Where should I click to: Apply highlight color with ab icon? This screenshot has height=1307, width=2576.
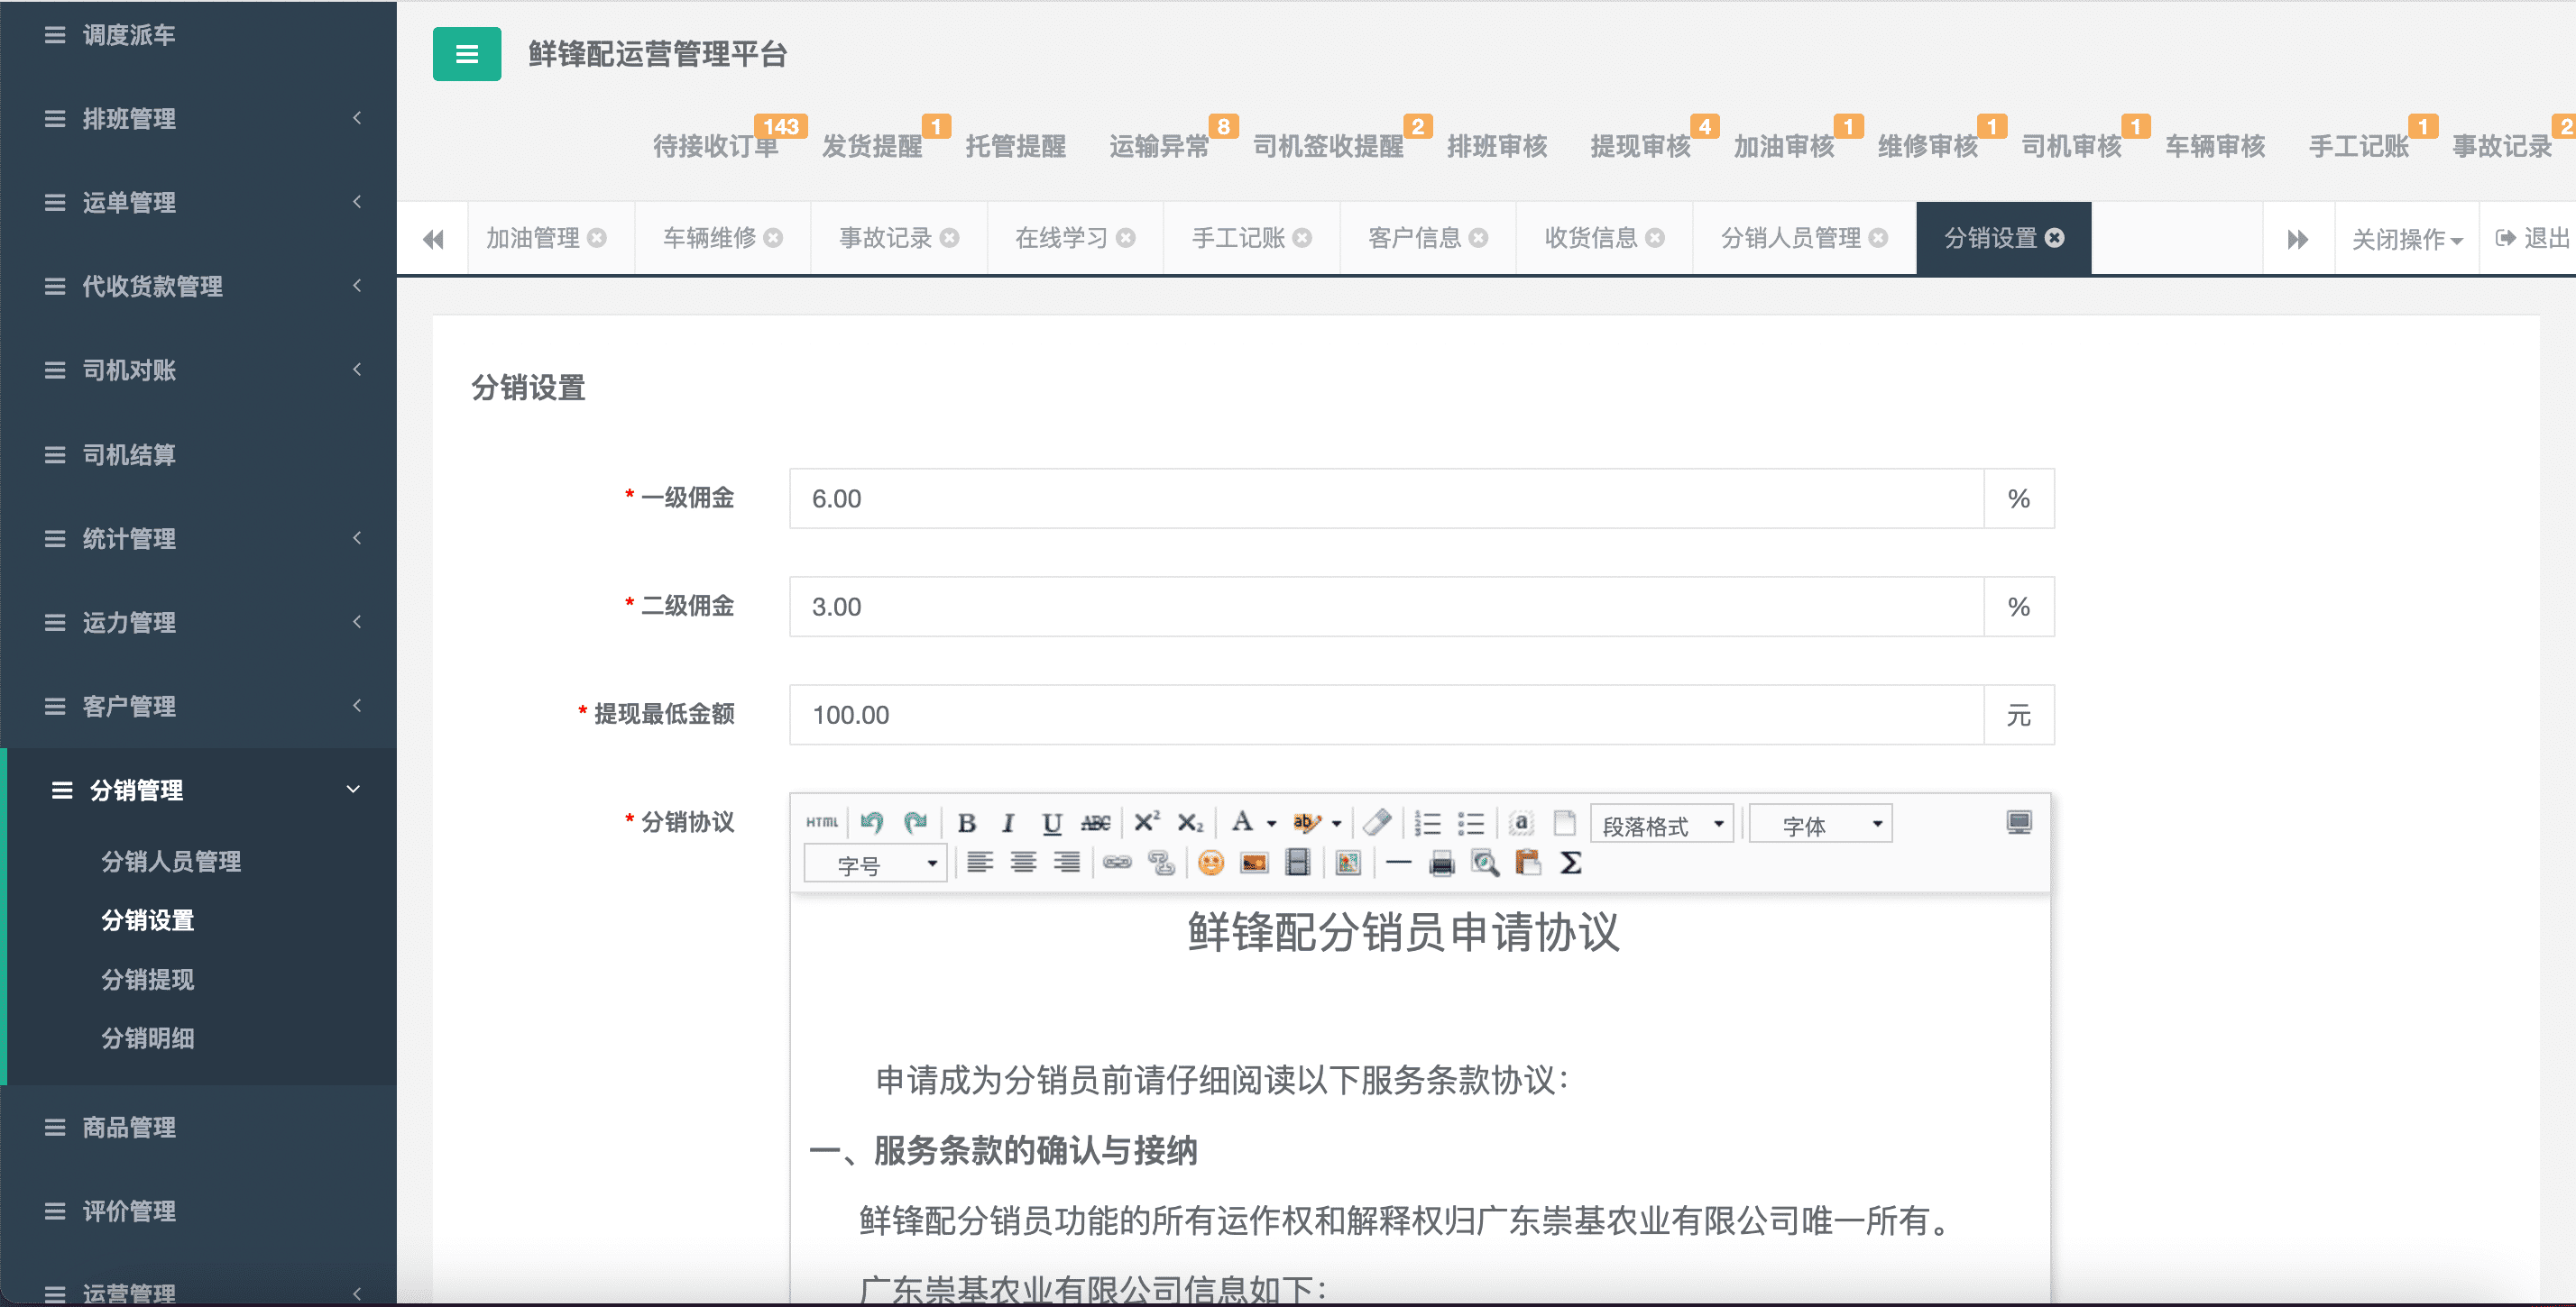1306,822
